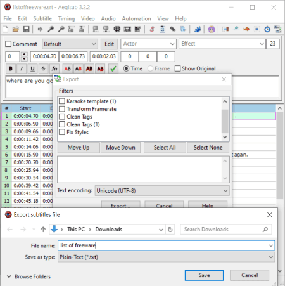
Task: Click the Zoom in magnifier icon
Action: 51,29
